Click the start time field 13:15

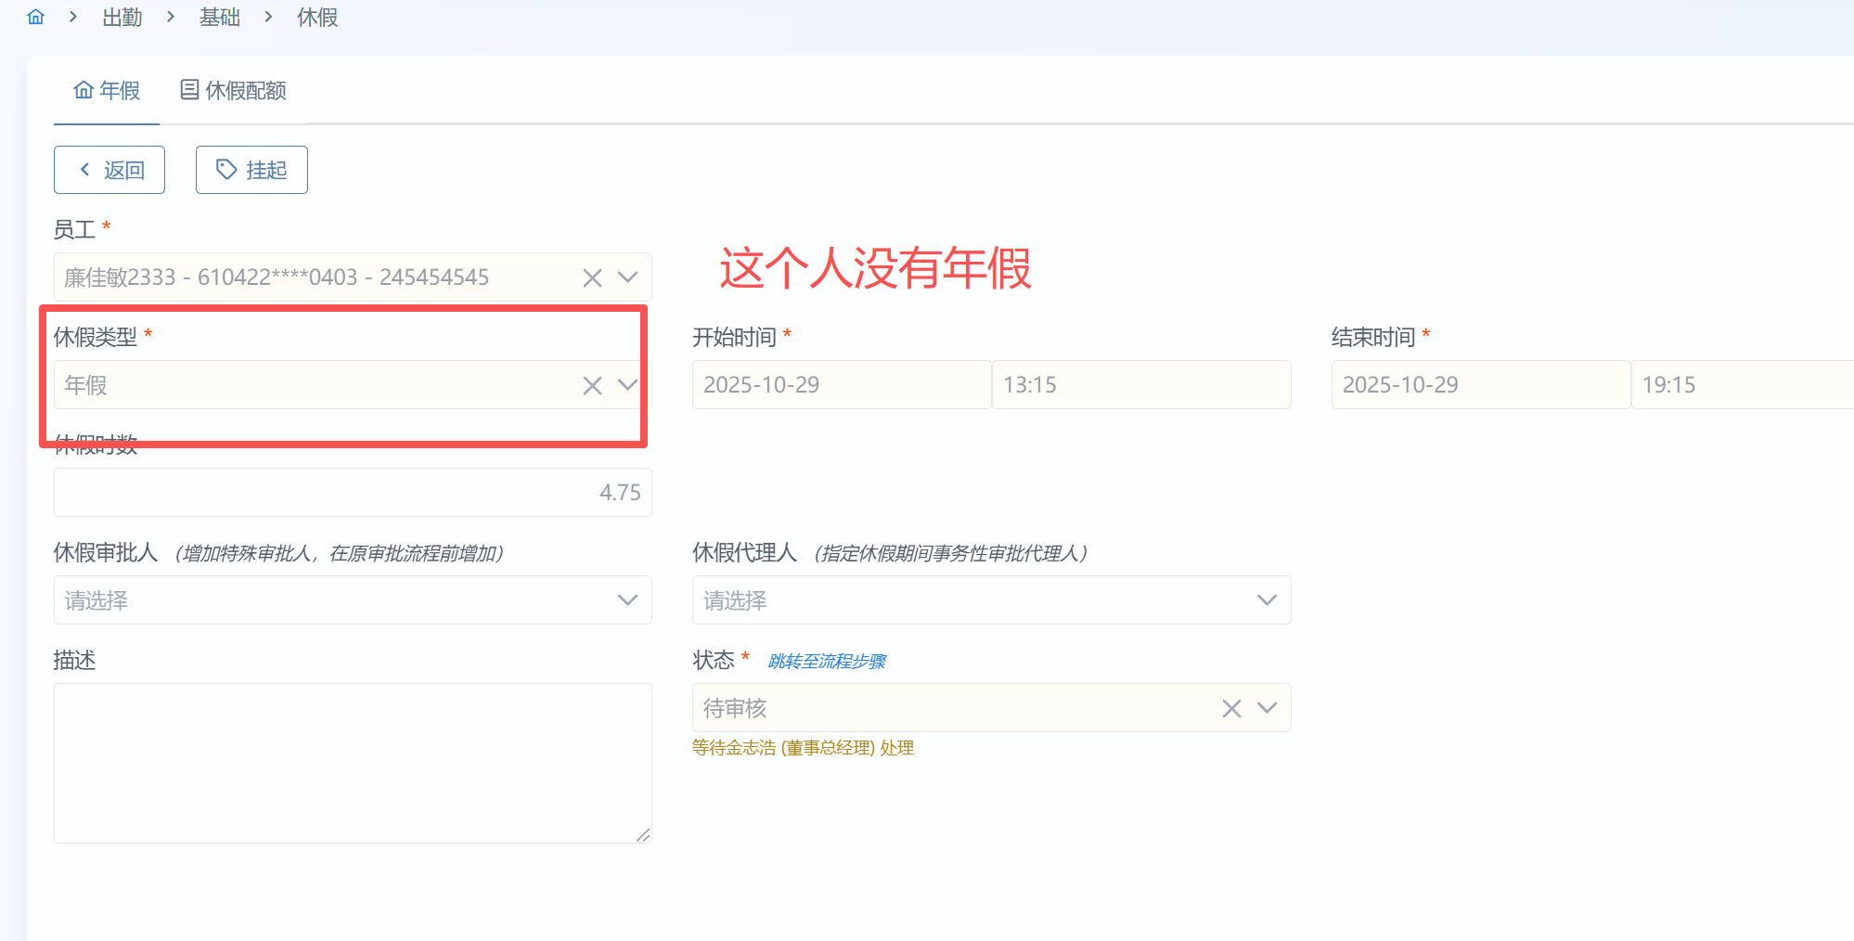tap(1141, 385)
